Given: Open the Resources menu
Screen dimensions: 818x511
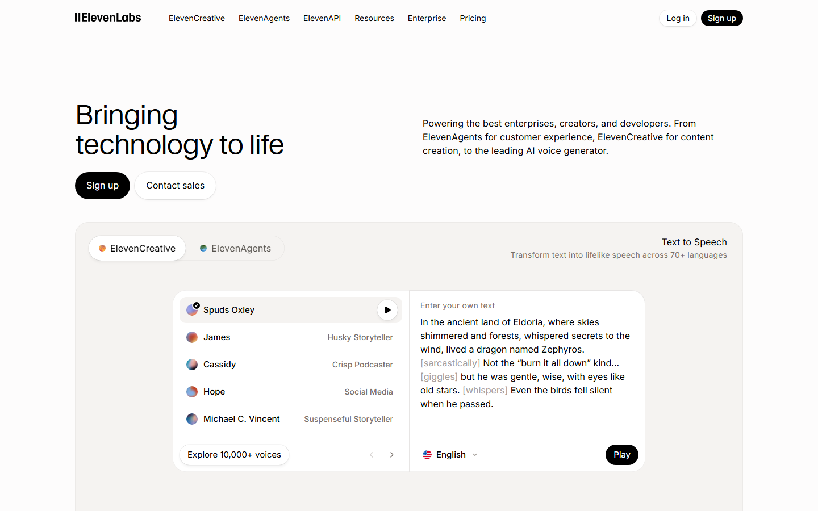Looking at the screenshot, I should click(374, 18).
